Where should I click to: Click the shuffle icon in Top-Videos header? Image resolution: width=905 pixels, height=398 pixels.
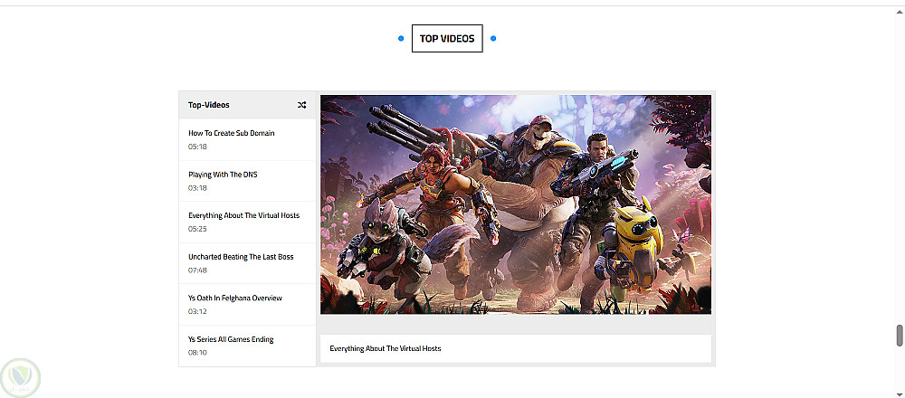pyautogui.click(x=302, y=105)
